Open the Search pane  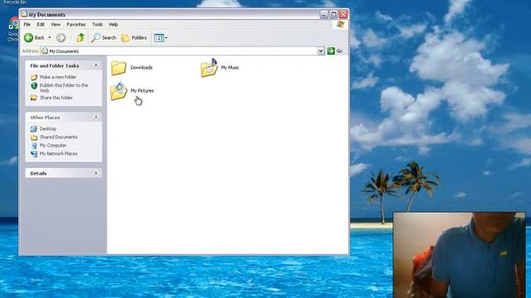[104, 38]
